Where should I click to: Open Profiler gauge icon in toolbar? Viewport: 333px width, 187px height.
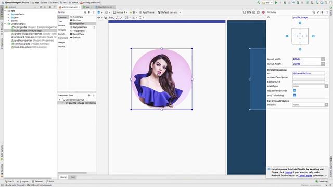click(x=293, y=3)
